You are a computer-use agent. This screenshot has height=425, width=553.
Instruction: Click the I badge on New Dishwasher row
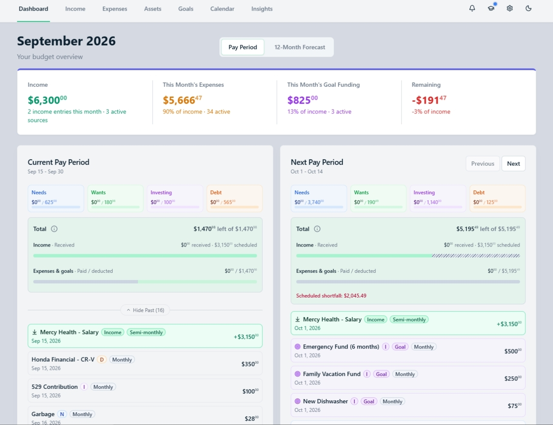354,401
